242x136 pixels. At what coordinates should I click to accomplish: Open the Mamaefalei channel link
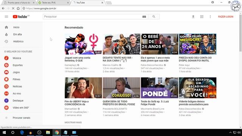point(71,109)
